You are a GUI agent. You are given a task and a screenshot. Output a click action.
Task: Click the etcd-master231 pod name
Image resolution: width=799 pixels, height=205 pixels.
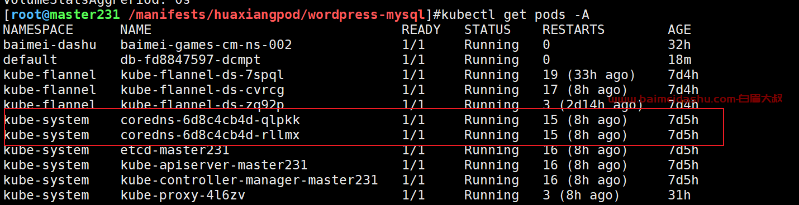tap(175, 150)
